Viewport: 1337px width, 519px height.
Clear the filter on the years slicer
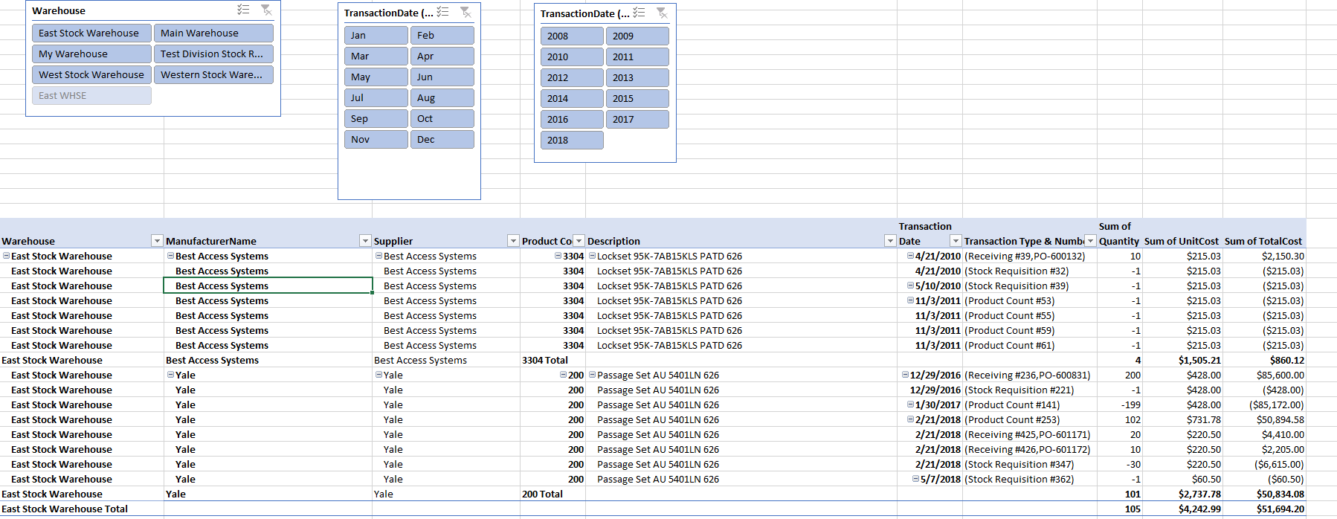click(x=662, y=13)
